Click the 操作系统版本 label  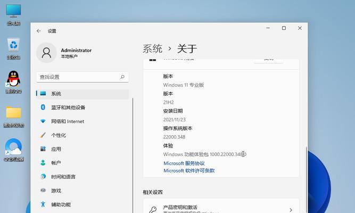tap(178, 128)
